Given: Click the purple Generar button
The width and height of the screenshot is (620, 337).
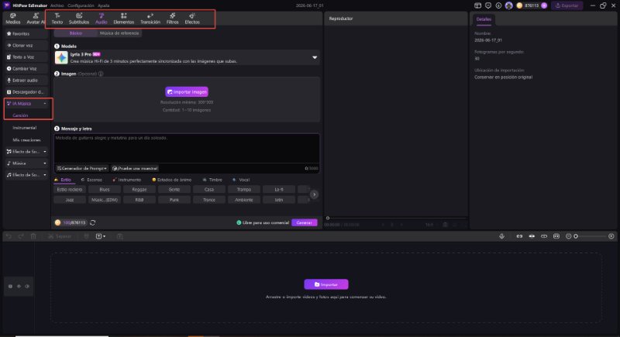Looking at the screenshot, I should tap(304, 223).
